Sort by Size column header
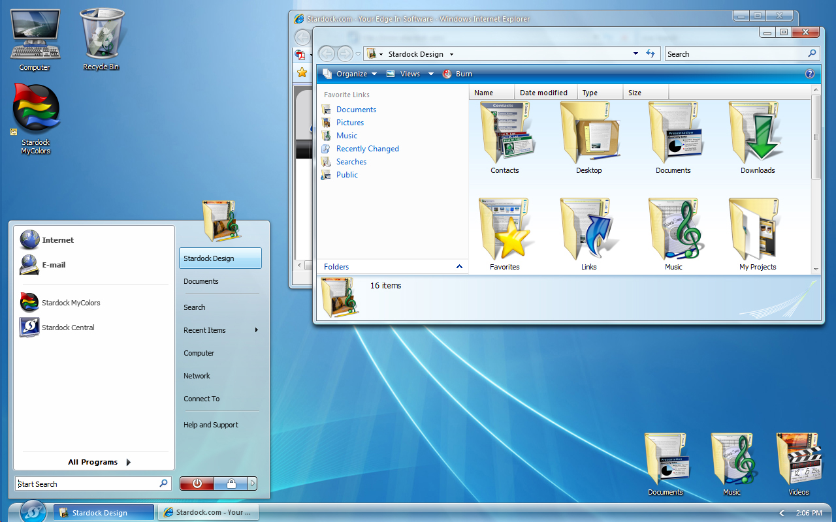The width and height of the screenshot is (836, 522). 646,93
